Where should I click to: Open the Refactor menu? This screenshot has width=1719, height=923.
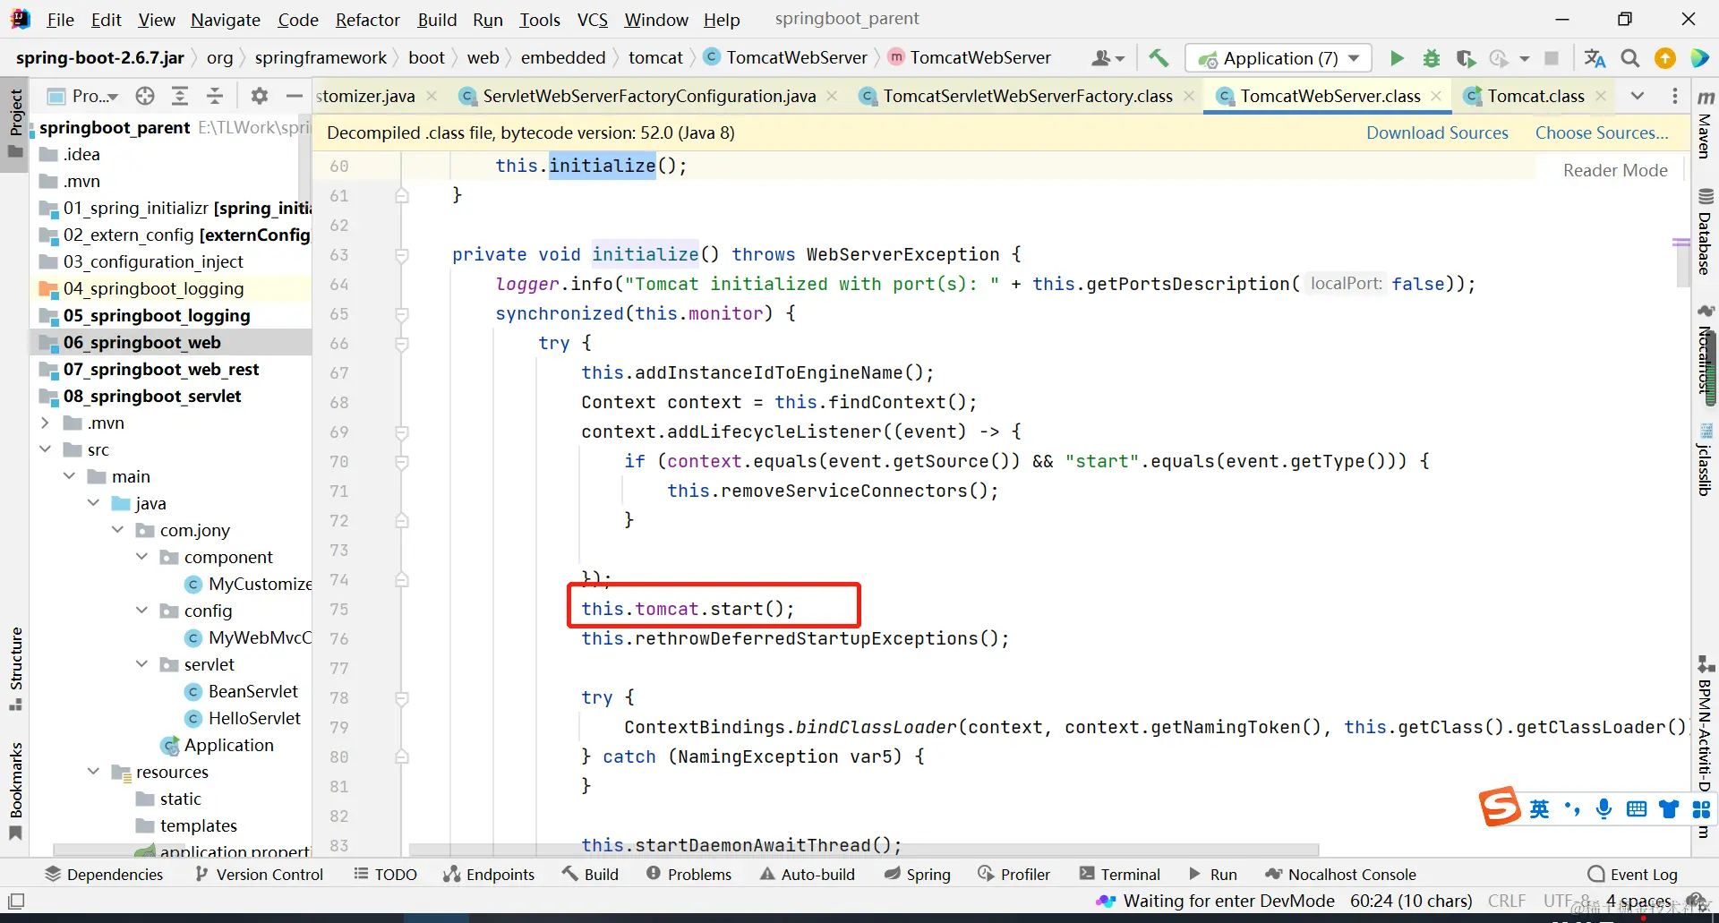point(367,20)
